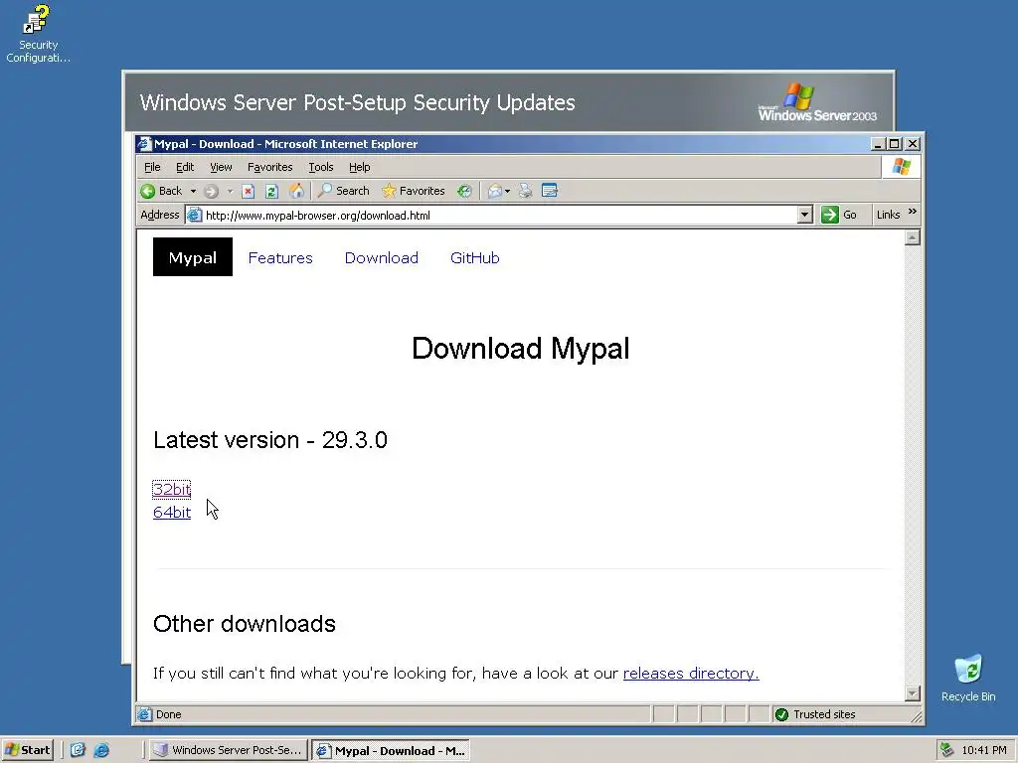1018x763 pixels.
Task: Click the Go button
Action: coord(839,215)
